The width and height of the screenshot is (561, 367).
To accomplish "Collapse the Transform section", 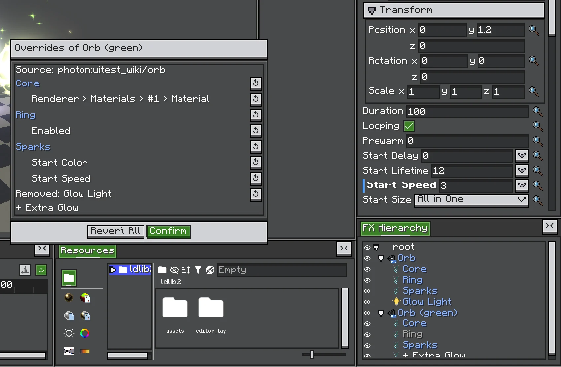I will [x=372, y=11].
